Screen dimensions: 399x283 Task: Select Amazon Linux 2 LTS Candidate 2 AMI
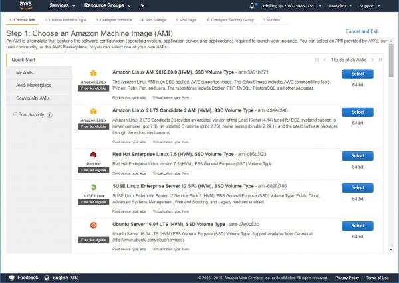click(358, 112)
